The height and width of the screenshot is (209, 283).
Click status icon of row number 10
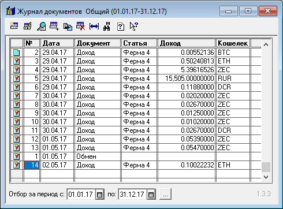point(17,122)
